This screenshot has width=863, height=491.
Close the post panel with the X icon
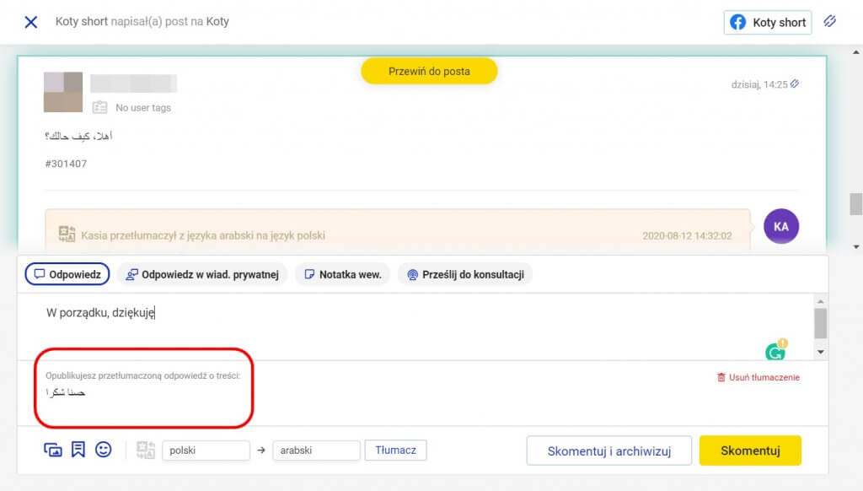[x=31, y=22]
